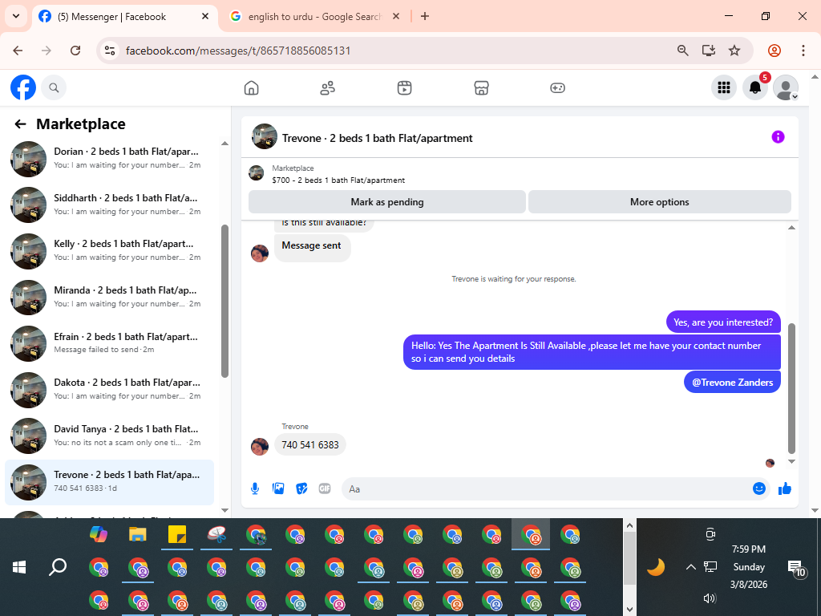Open the zoom magnifier in address bar
This screenshot has height=616, width=821.
682,51
